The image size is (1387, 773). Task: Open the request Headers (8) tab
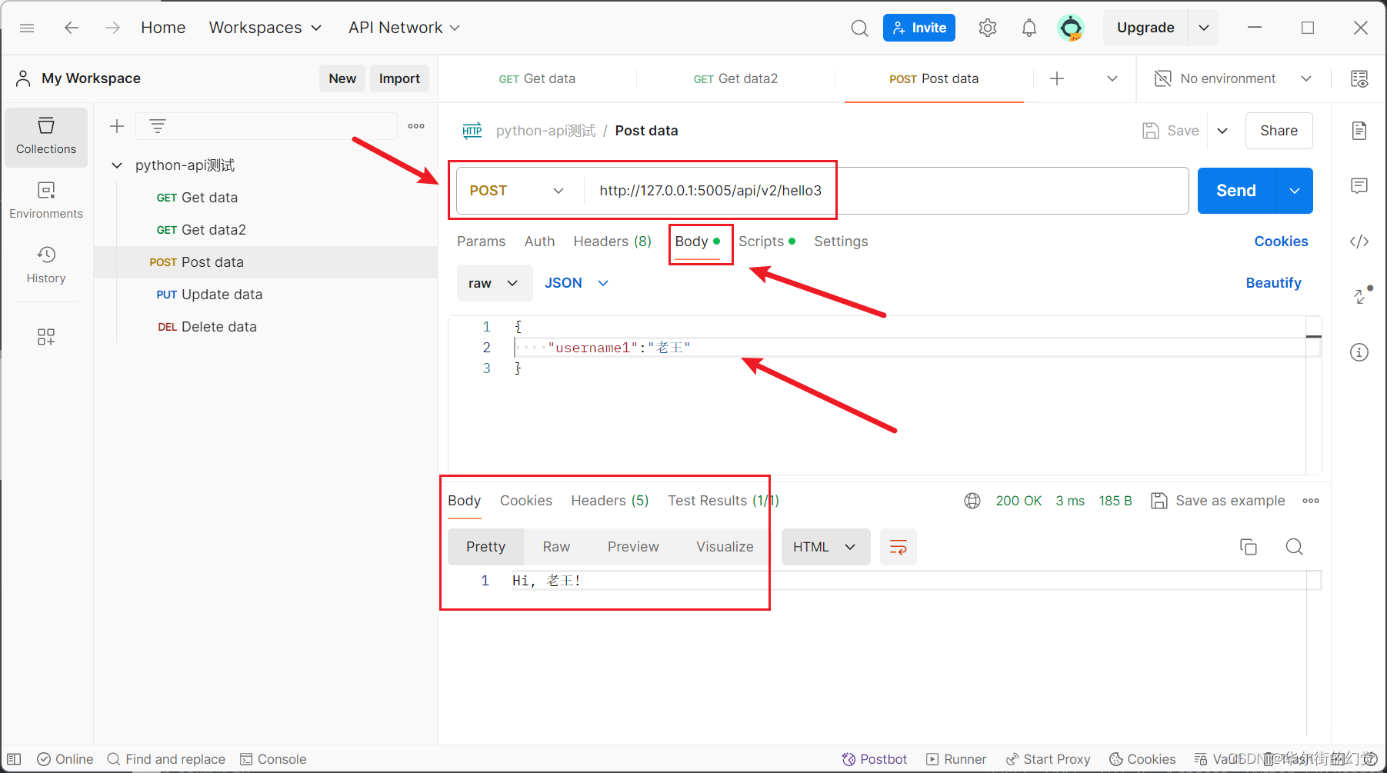click(612, 242)
